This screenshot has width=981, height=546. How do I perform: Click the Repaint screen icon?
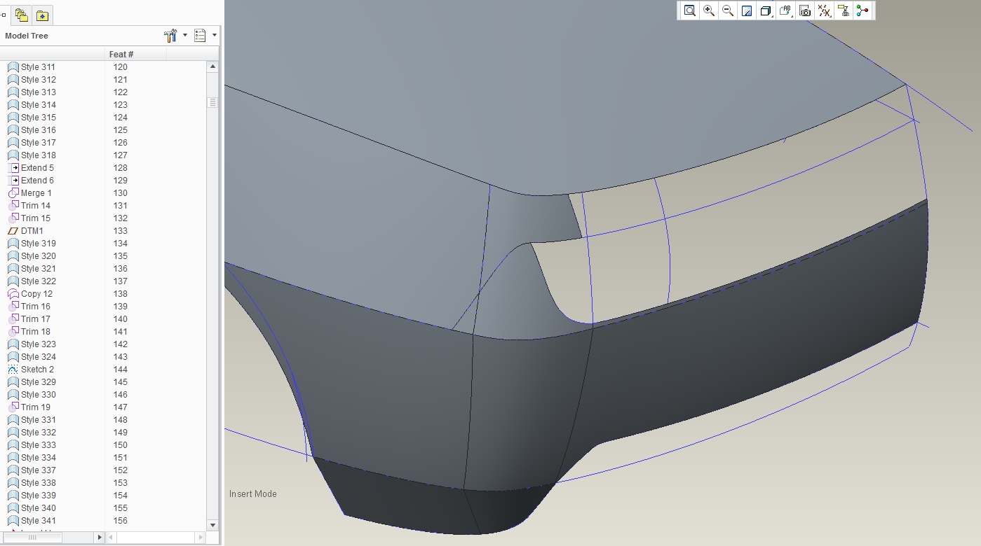pos(747,10)
